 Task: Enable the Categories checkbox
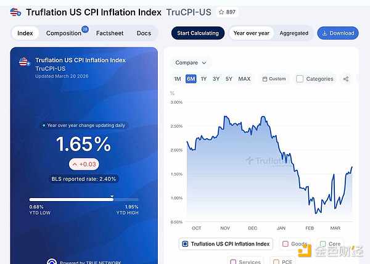[300, 79]
